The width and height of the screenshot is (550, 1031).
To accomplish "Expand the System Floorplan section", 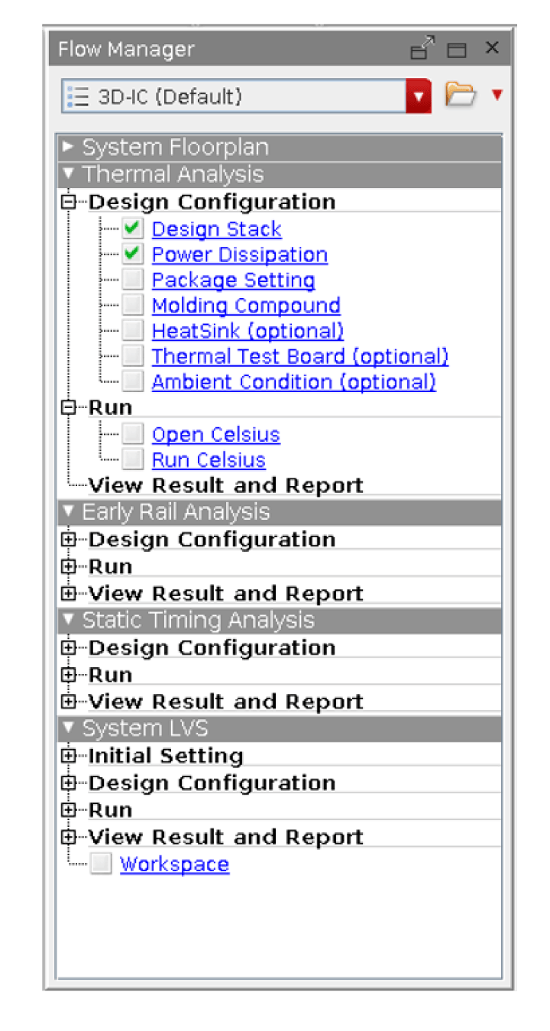I will coord(68,147).
